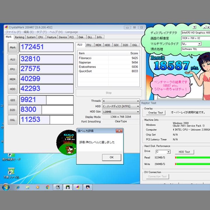Select the QuickSort row in results
The width and height of the screenshot is (210, 210).
pos(108,71)
